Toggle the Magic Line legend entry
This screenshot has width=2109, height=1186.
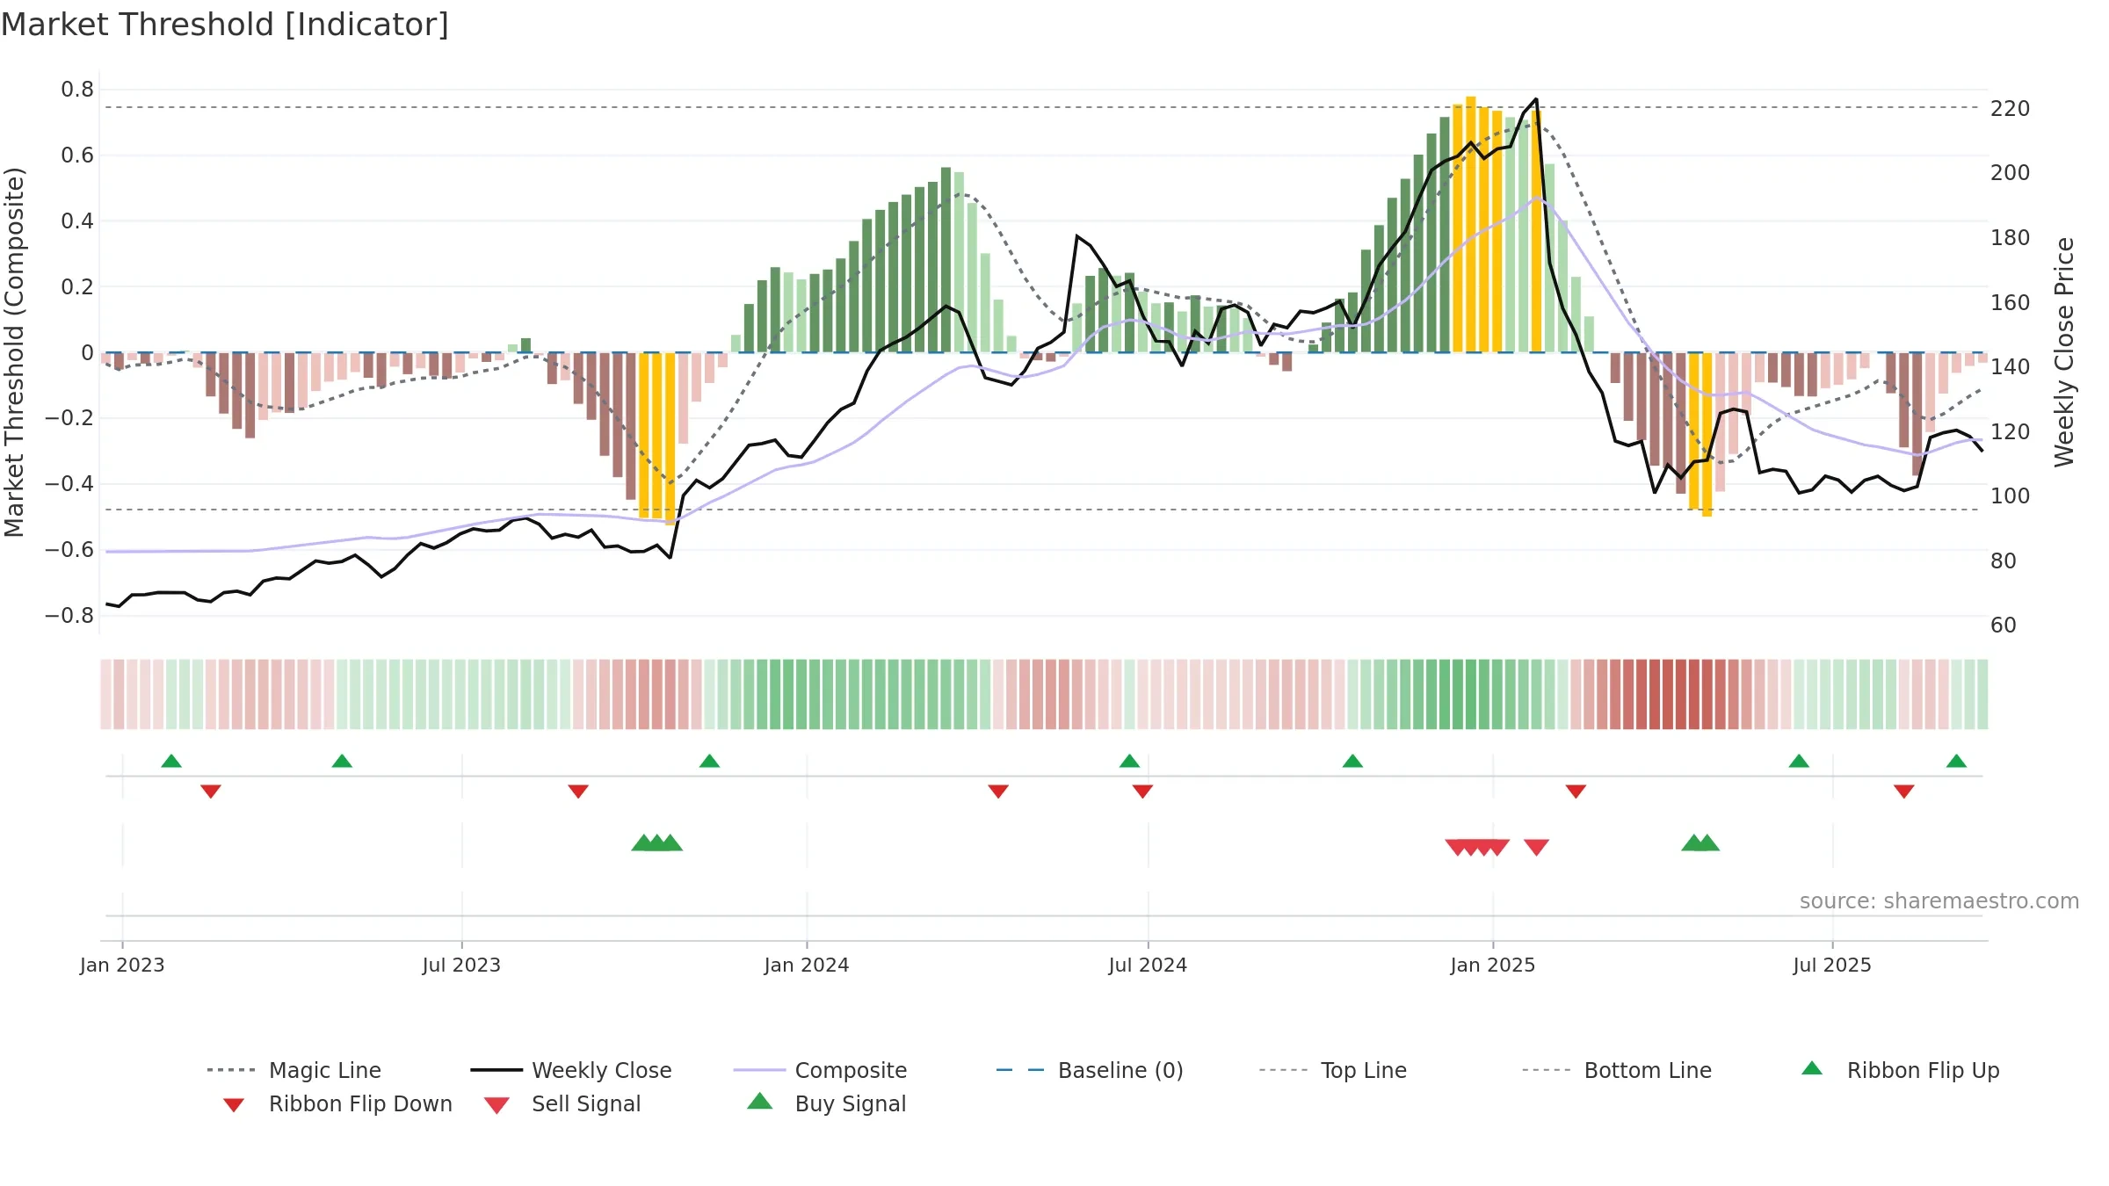(294, 1070)
